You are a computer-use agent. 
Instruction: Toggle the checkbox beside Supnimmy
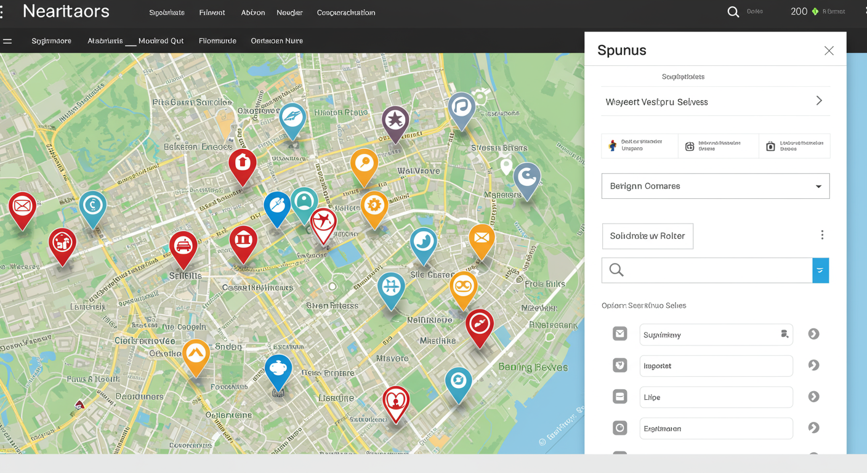620,334
